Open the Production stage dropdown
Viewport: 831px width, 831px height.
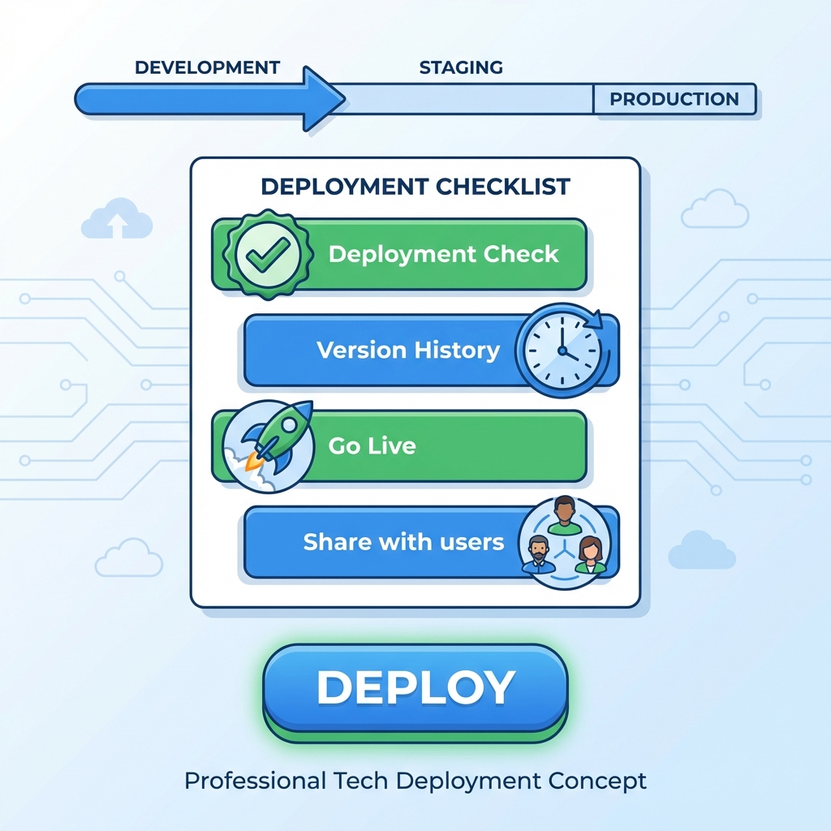pos(675,99)
